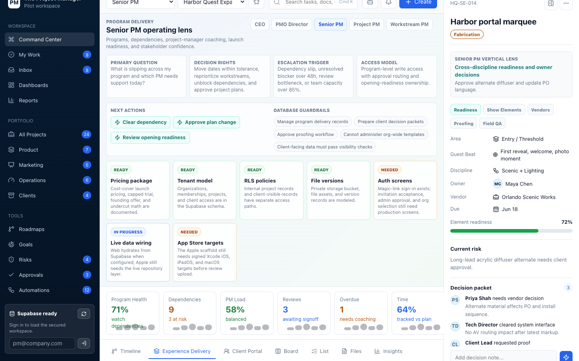Screen dimensions: 579x361
Task: Select the Field QA filter chip
Action: [x=492, y=124]
